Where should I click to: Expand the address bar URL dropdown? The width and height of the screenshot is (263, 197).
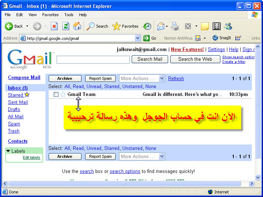(137, 38)
